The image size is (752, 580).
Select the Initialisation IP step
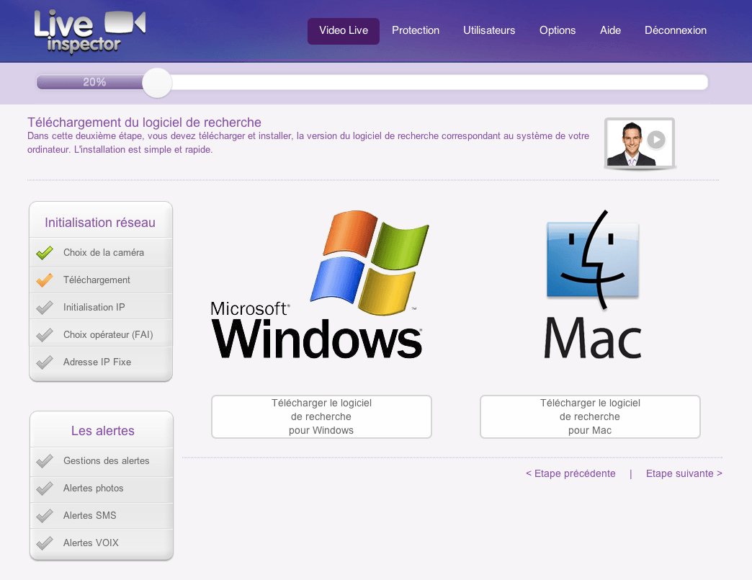coord(101,307)
